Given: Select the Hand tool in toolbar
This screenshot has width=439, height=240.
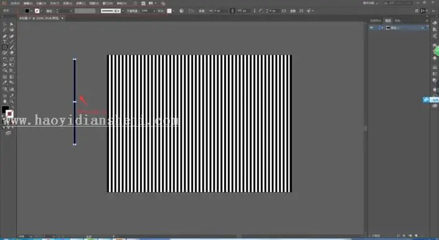Looking at the screenshot, I should tap(5, 102).
